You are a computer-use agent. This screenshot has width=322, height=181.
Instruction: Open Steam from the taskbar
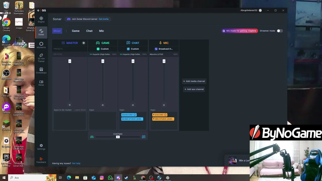pos(126,178)
